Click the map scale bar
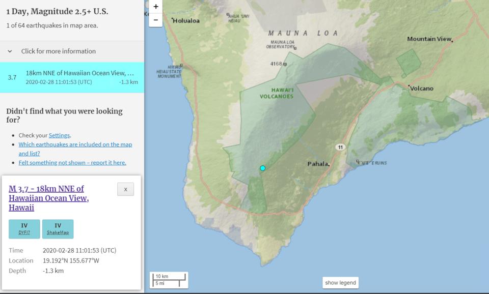Image resolution: width=489 pixels, height=294 pixels. coord(169,279)
